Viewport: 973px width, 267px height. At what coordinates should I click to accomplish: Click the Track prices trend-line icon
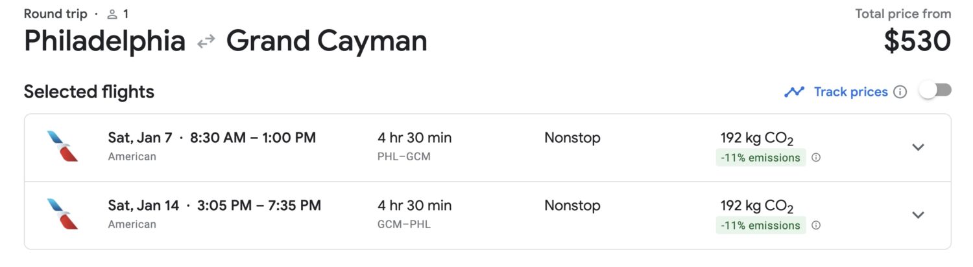(x=794, y=92)
